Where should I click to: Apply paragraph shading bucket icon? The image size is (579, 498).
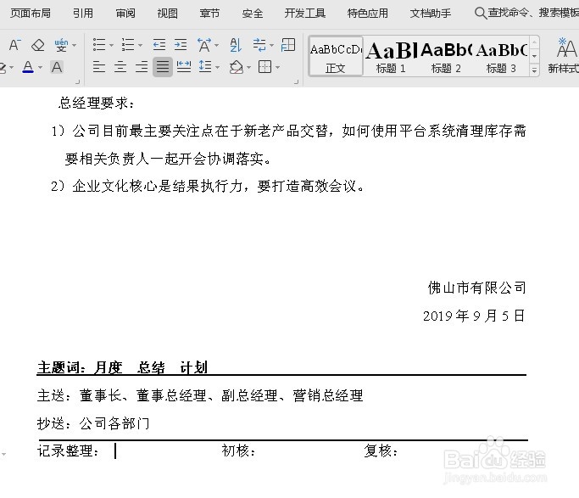tap(237, 67)
